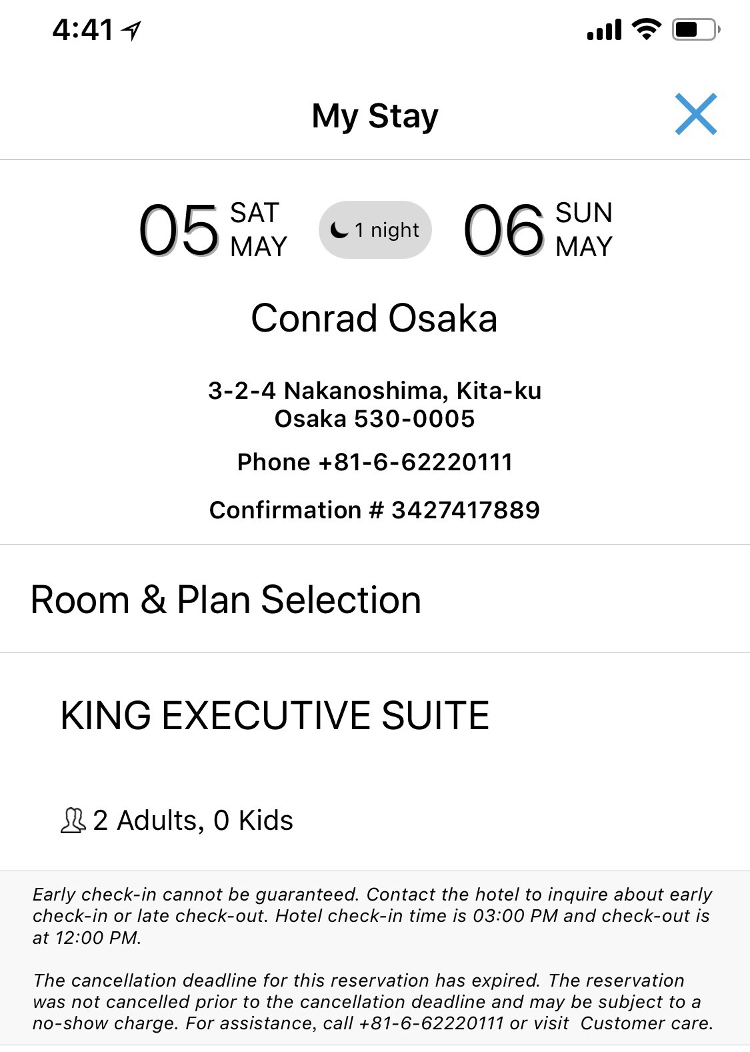Close the My Stay screen
Screen dimensions: 750x1052
click(x=695, y=114)
